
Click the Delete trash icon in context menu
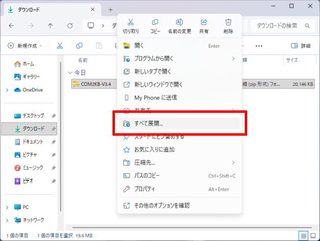[x=228, y=25]
